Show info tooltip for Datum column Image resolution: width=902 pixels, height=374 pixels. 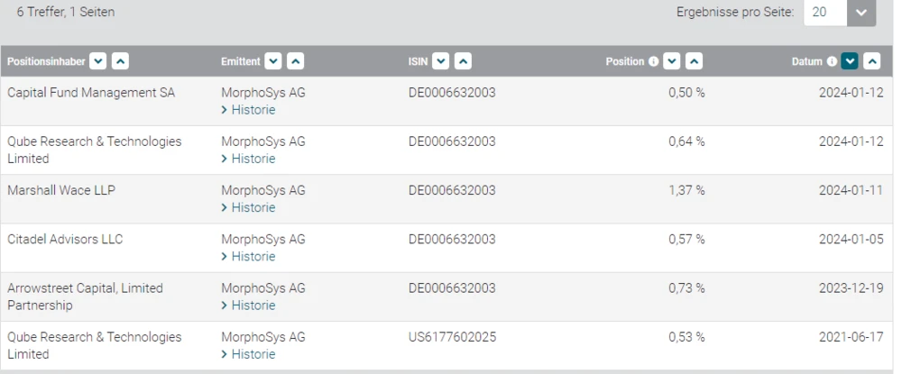point(832,61)
